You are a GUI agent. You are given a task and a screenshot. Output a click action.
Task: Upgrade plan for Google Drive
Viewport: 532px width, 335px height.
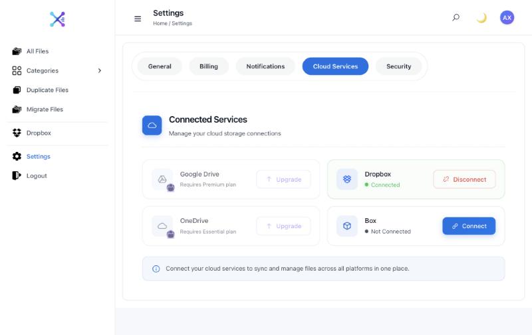[x=284, y=179]
